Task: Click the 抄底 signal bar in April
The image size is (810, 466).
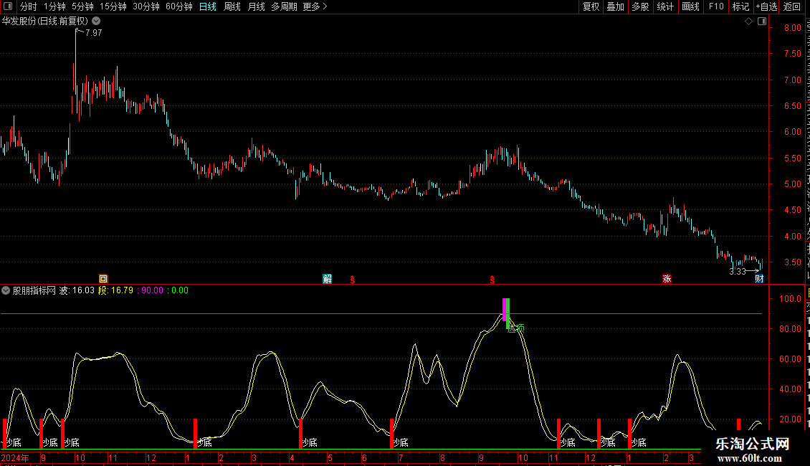Action: (x=300, y=434)
